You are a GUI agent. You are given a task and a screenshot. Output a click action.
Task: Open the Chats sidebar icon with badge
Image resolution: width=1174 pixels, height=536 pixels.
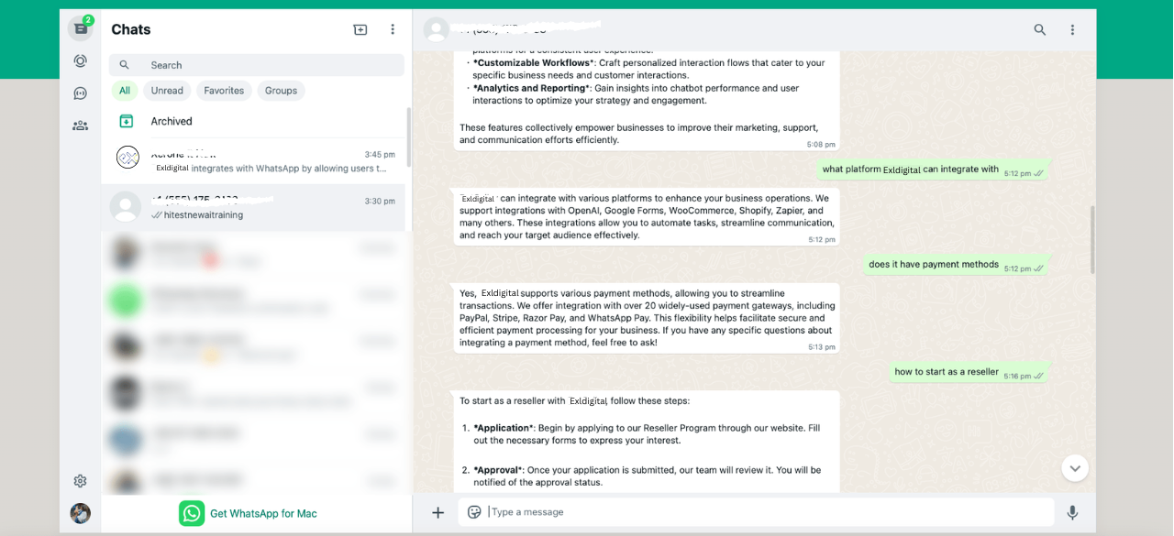pyautogui.click(x=81, y=28)
